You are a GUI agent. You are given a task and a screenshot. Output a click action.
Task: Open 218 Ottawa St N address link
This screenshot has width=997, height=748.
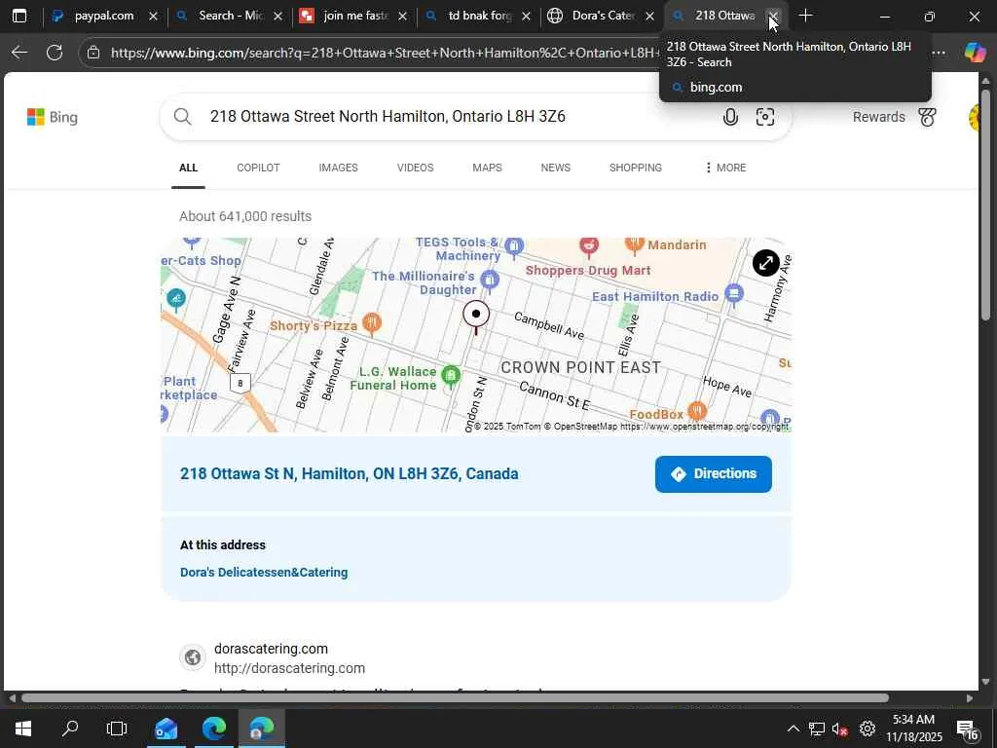point(350,474)
